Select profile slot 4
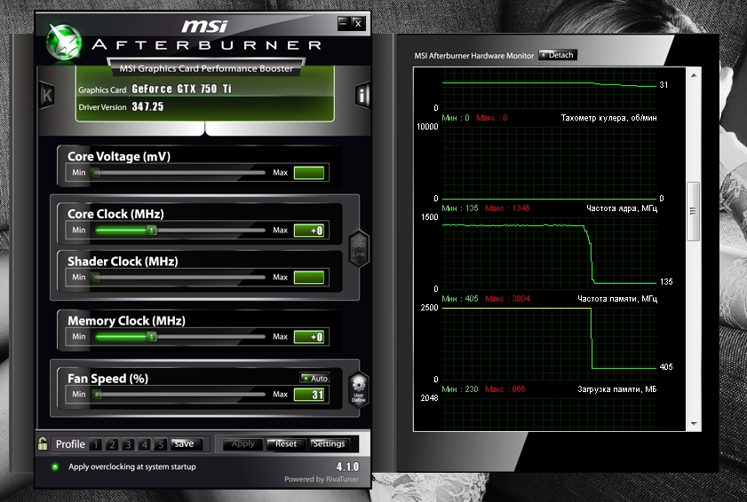Viewport: 747px width, 502px height. pyautogui.click(x=145, y=444)
